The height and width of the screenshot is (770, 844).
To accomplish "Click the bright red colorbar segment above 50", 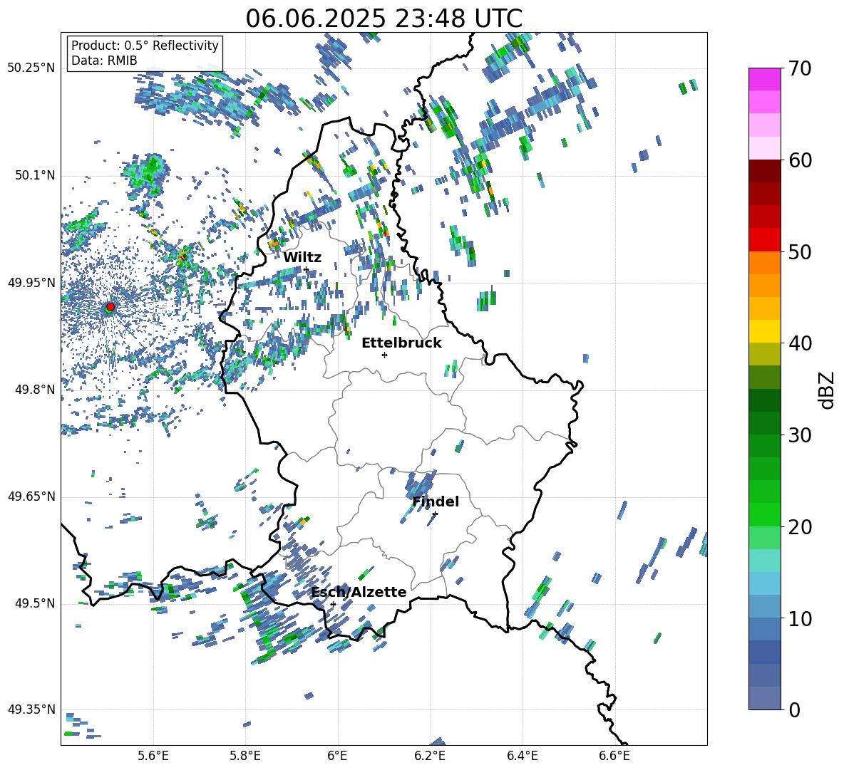I will point(764,240).
